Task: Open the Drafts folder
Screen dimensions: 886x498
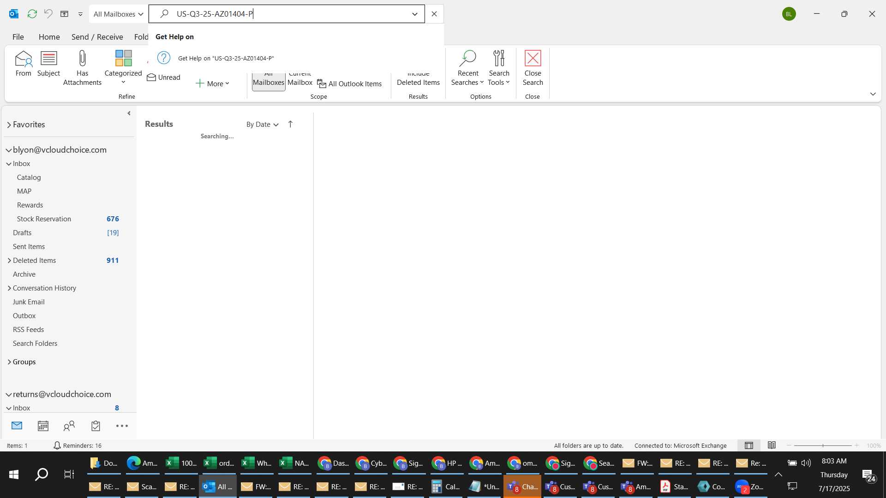Action: 22,233
